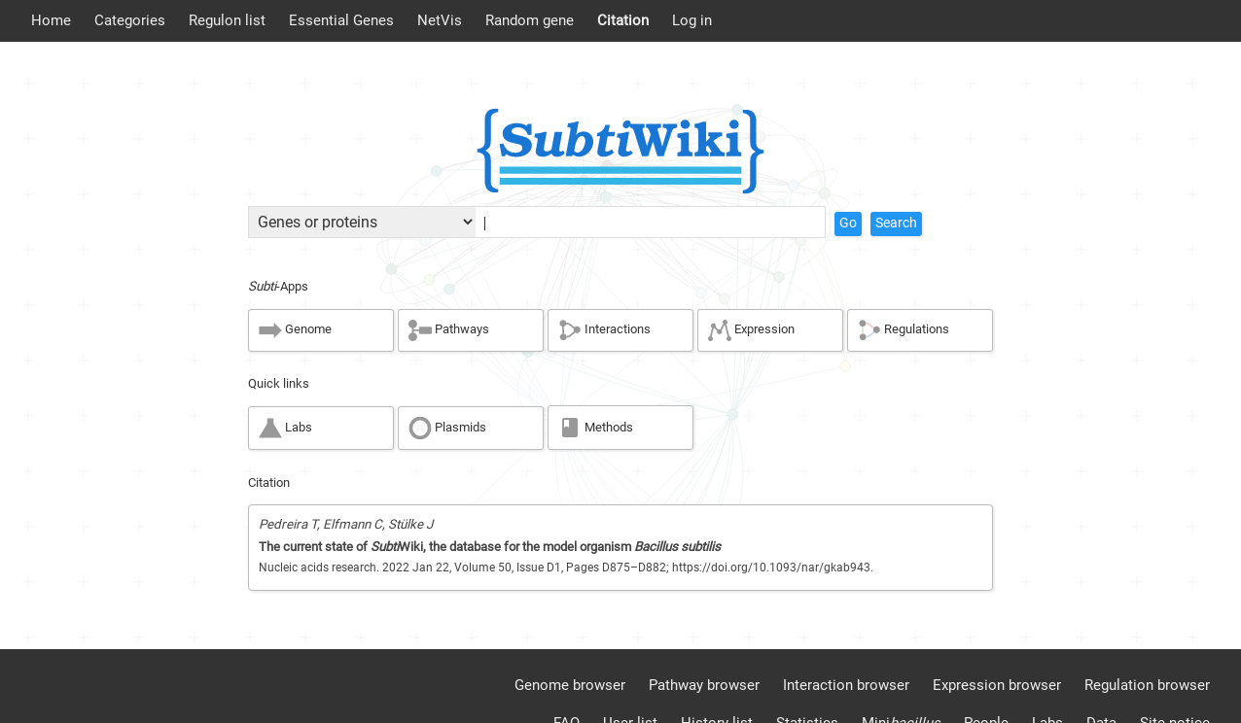Click the Plasmids ring icon
Screen dimensions: 1241x723
420,428
